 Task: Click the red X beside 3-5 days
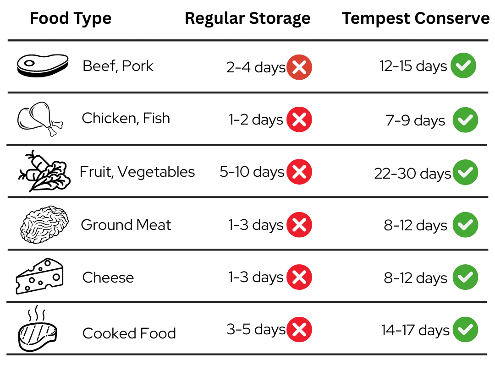click(299, 329)
